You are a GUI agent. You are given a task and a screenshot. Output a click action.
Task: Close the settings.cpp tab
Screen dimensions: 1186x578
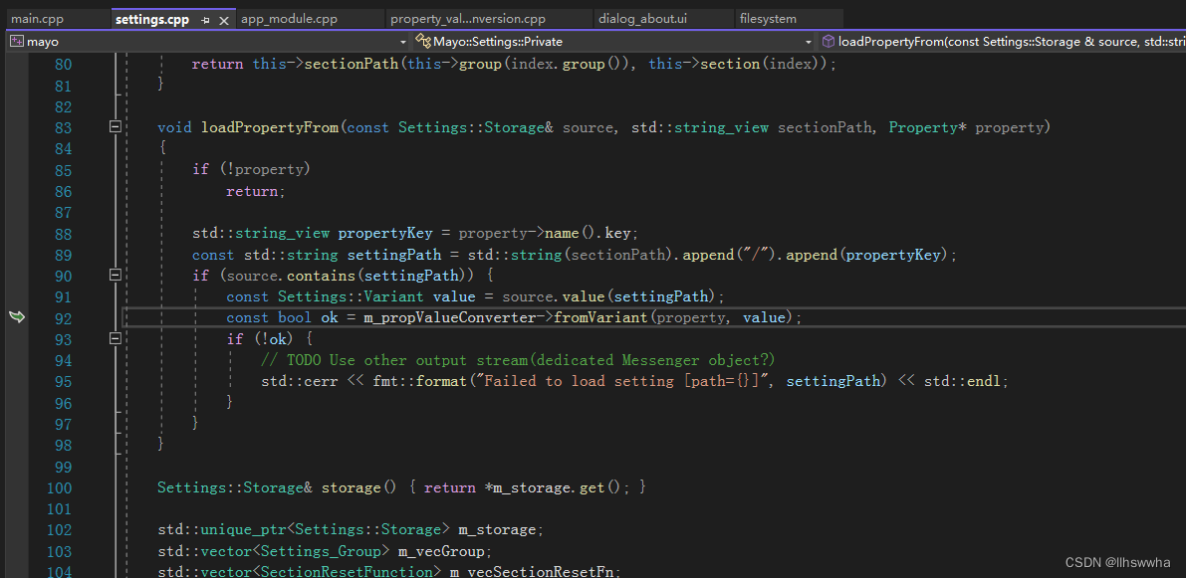tap(223, 18)
